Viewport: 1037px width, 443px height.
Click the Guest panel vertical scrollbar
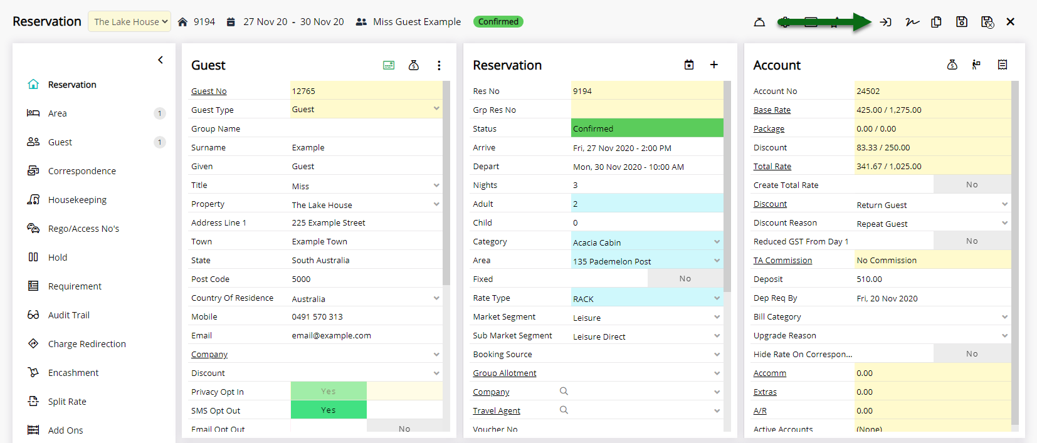[x=446, y=183]
